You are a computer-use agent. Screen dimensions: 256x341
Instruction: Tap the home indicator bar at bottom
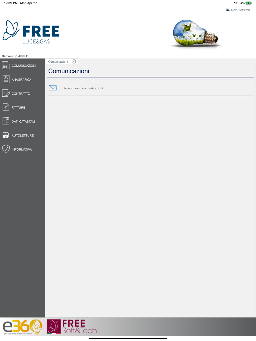pos(128,338)
